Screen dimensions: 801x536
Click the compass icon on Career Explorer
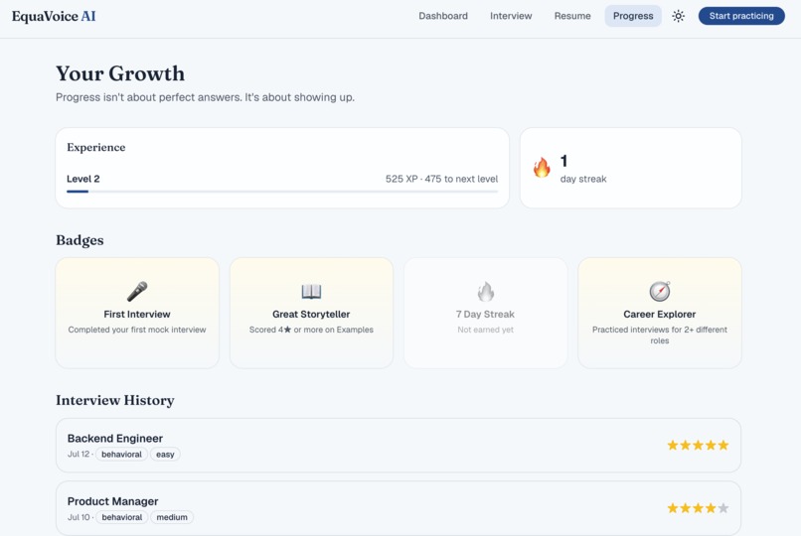click(660, 291)
